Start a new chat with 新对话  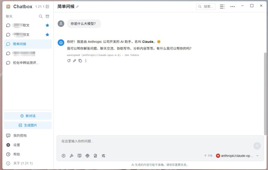[x=28, y=116]
